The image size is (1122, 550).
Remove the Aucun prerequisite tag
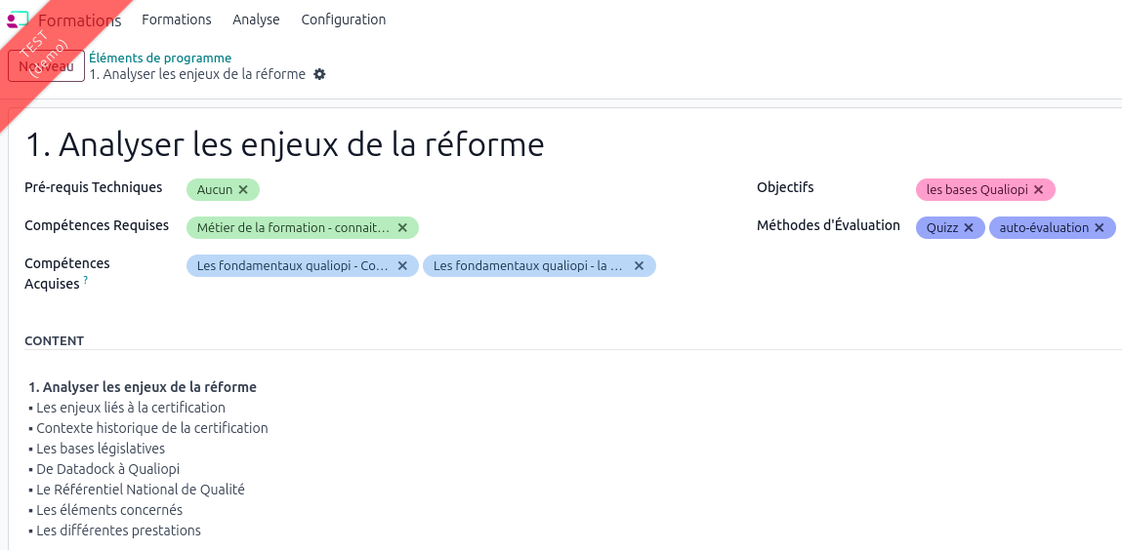pyautogui.click(x=243, y=190)
